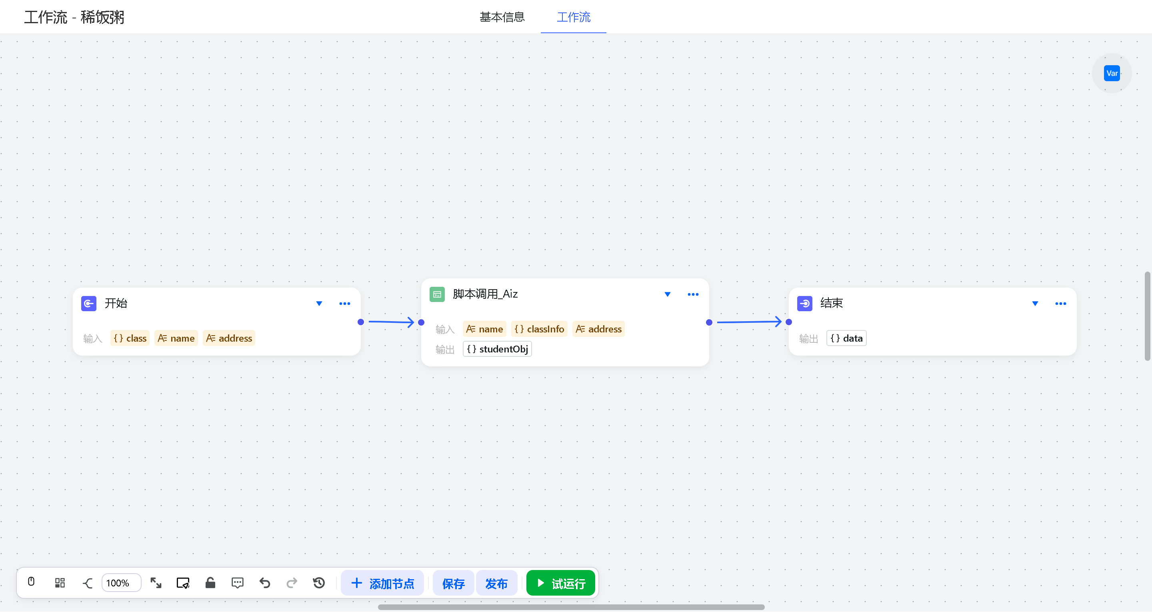The height and width of the screenshot is (612, 1152).
Task: Undo the last canvas action
Action: coord(265,583)
